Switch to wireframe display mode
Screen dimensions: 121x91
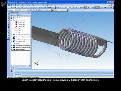pos(88,8)
